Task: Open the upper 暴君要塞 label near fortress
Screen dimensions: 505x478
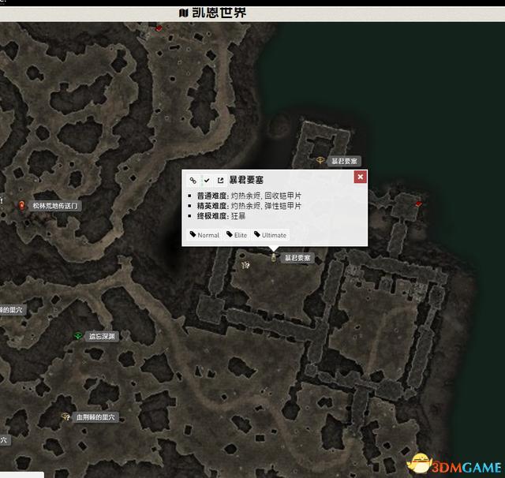Action: (x=344, y=161)
